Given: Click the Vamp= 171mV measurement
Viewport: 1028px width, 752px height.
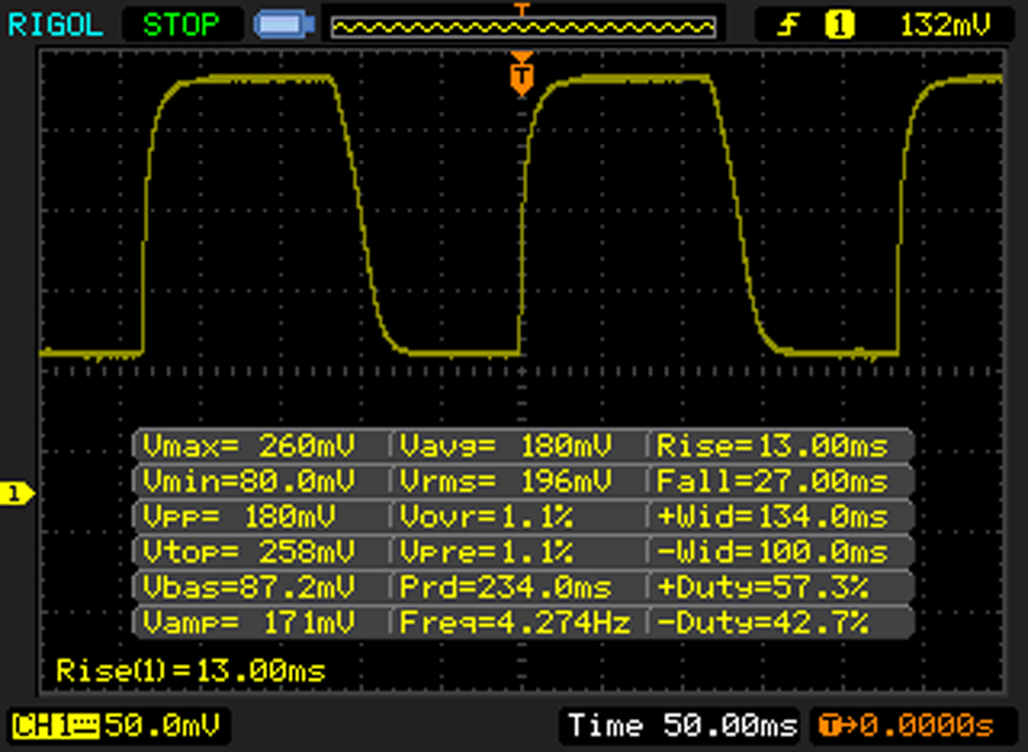Looking at the screenshot, I should 249,622.
